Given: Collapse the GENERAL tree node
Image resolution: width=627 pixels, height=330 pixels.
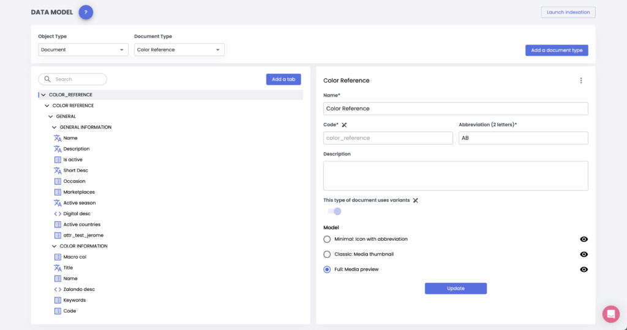Looking at the screenshot, I should (x=51, y=117).
